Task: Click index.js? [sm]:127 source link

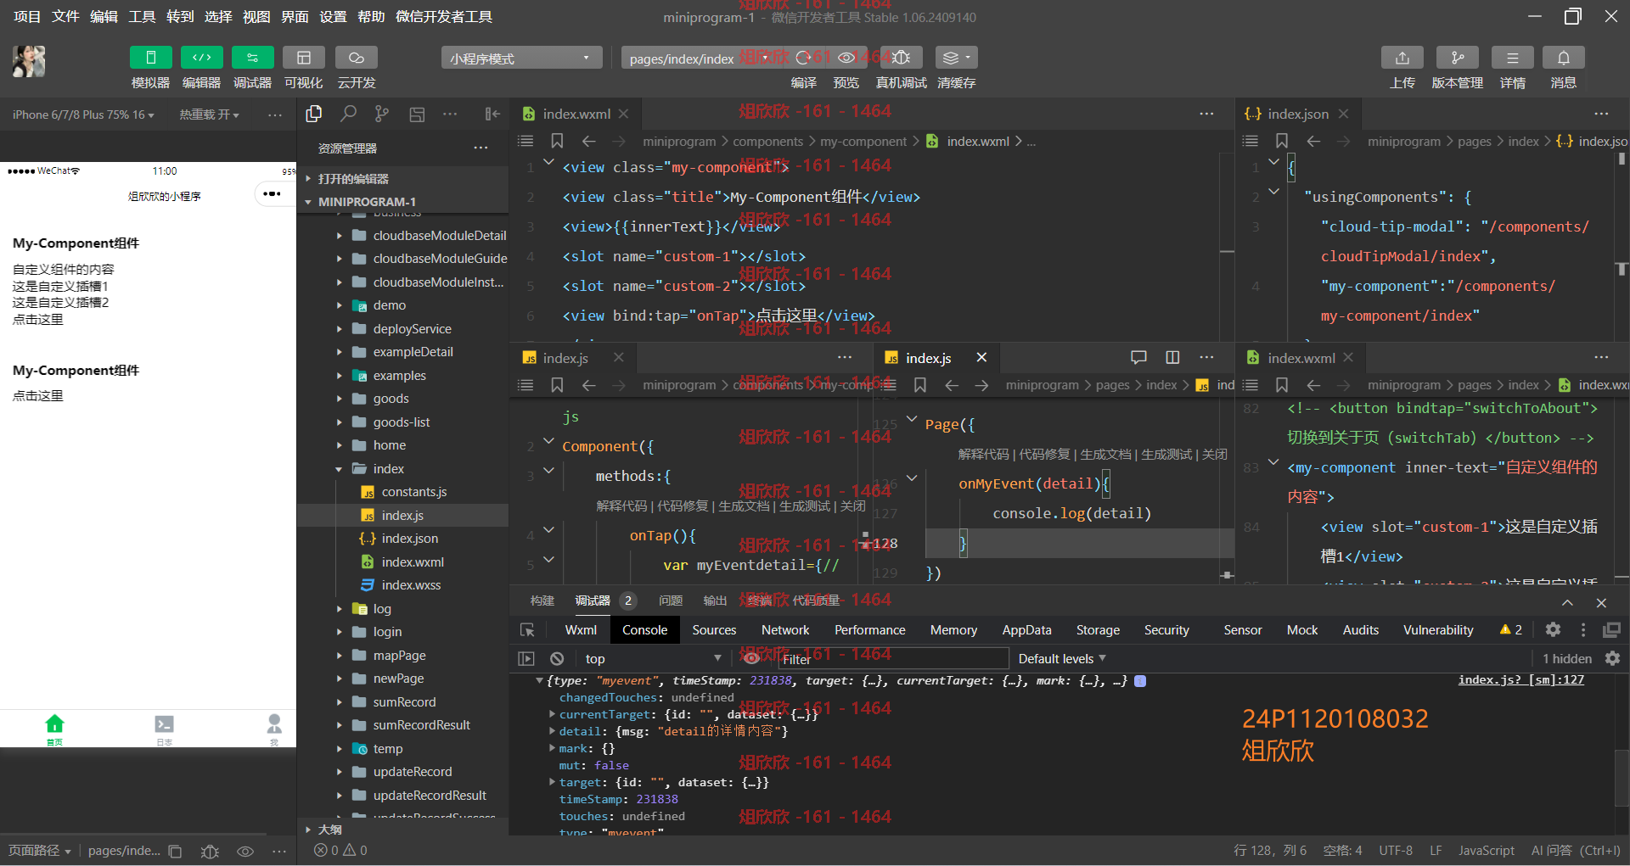Action: tap(1521, 679)
